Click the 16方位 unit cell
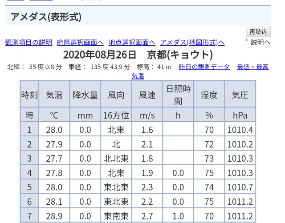The image size is (285, 223). tap(116, 115)
